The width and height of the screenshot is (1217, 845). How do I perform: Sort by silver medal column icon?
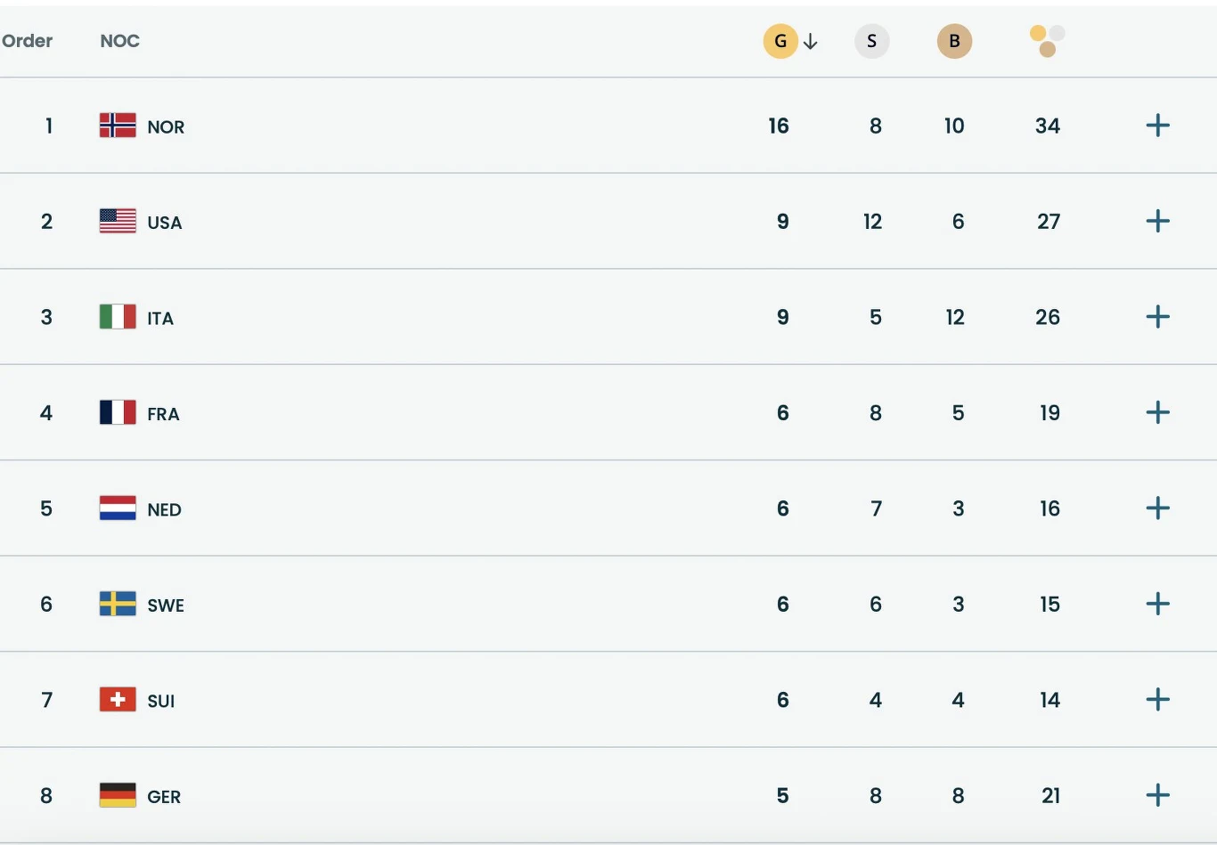(871, 41)
